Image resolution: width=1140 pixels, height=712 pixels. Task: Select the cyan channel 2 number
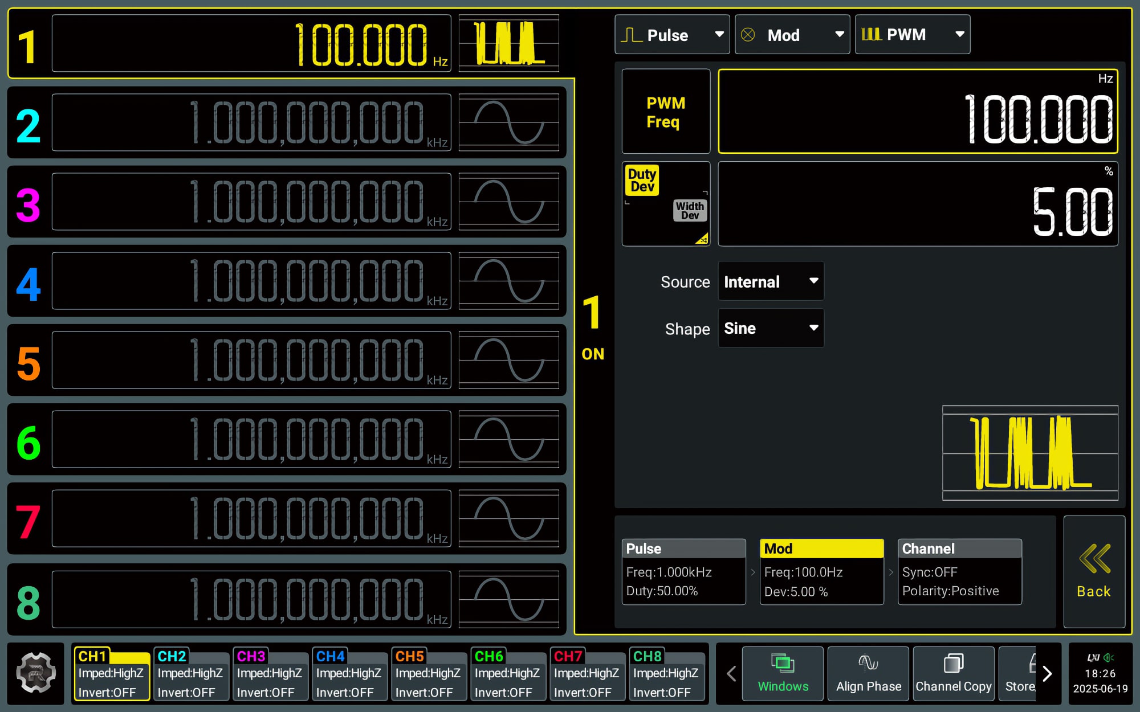28,126
